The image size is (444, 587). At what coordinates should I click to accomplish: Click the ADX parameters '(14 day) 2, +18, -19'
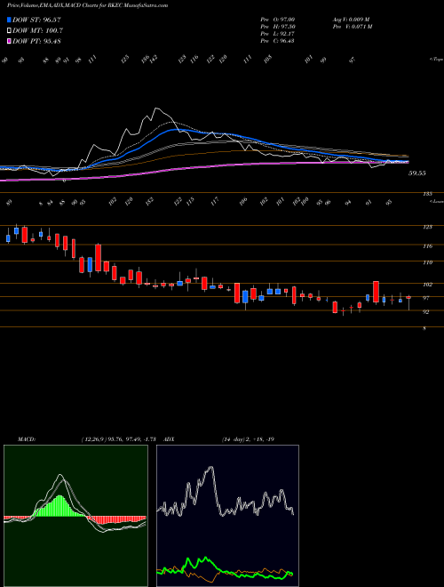coord(248,438)
